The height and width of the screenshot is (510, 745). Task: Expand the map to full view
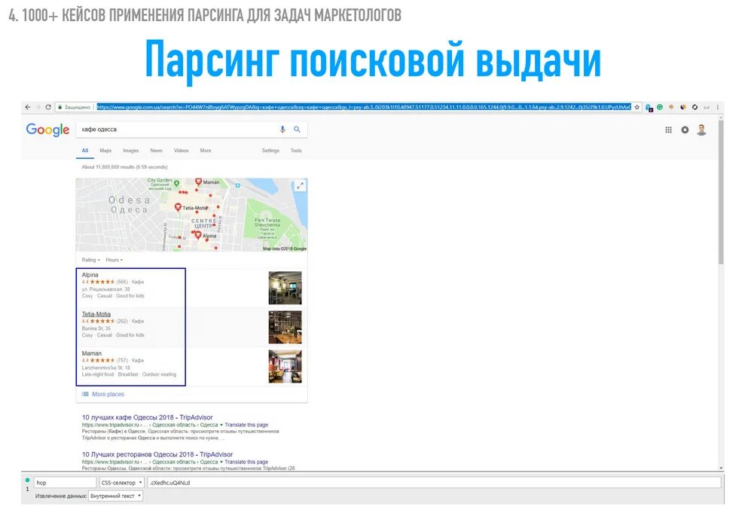(x=300, y=186)
